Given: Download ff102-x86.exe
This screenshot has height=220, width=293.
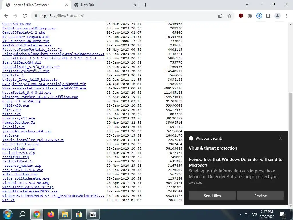Looking at the screenshot, I should pos(15,105).
